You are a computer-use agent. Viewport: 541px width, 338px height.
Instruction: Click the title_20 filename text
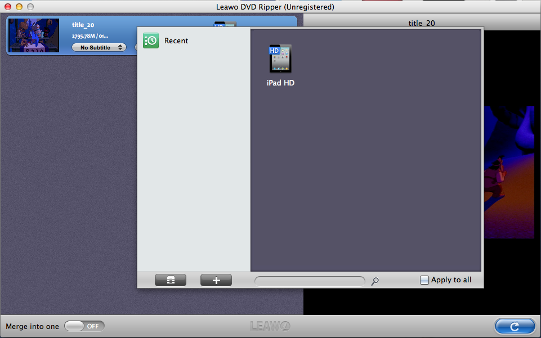[83, 25]
